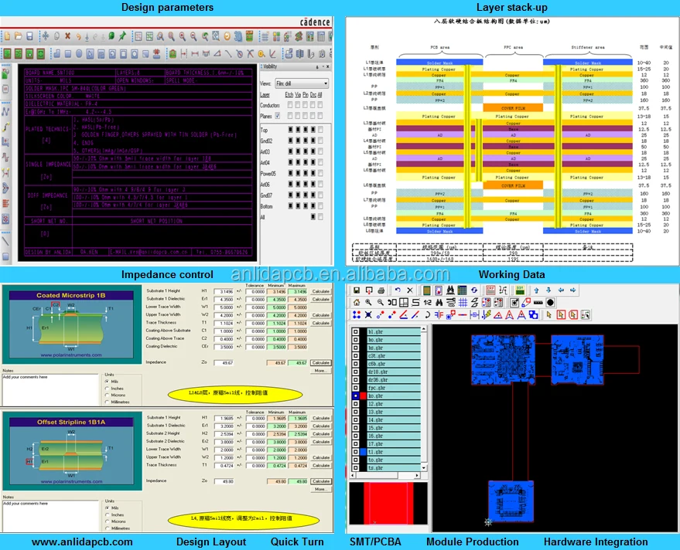The width and height of the screenshot is (680, 550).
Task: Click the Etch column header in Visibility panel
Action: (x=289, y=94)
